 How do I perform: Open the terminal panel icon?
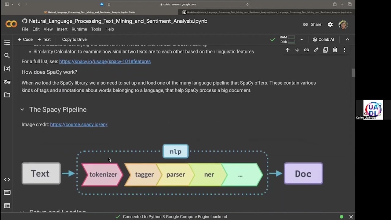pos(7,206)
